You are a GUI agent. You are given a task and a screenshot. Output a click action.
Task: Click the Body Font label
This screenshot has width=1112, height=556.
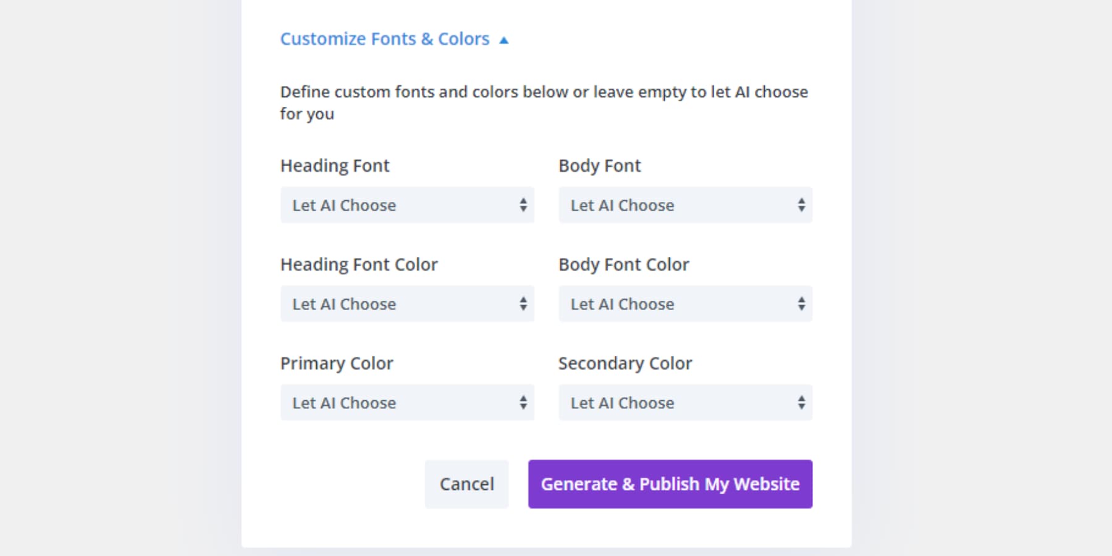(599, 166)
